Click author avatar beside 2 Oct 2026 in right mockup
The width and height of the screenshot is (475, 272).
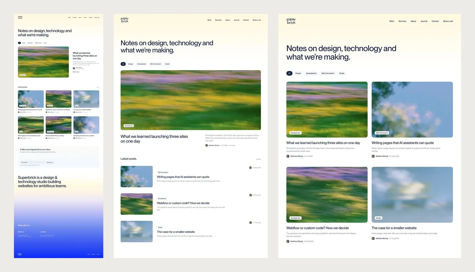tap(288, 156)
